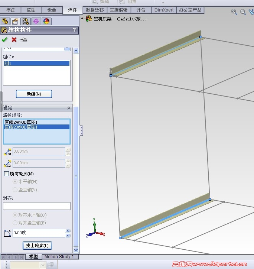Open the 办公室产品 ribbon tab
This screenshot has width=254, height=269.
coord(190,10)
